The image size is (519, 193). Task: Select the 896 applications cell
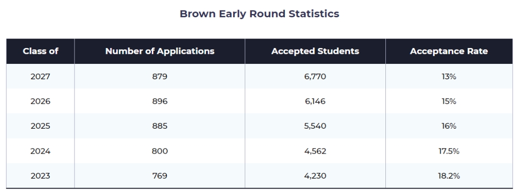pos(160,101)
